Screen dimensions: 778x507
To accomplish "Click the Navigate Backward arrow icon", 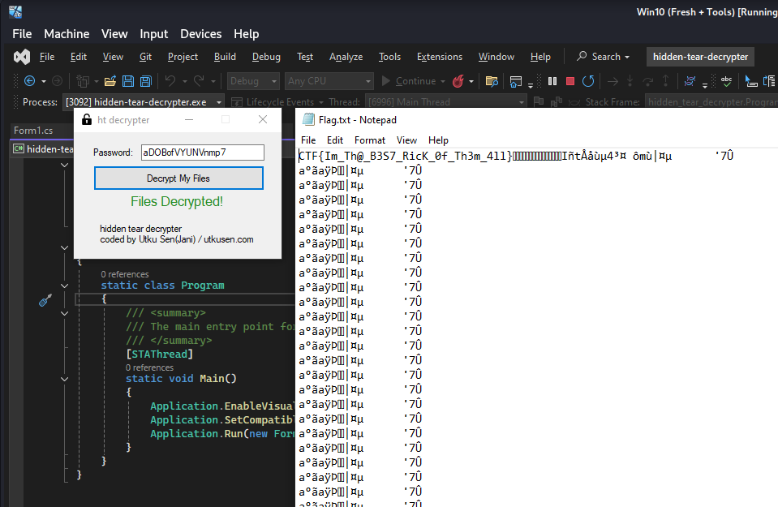I will coord(30,81).
